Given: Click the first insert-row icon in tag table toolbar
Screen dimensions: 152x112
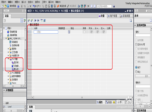Looking at the screenshot, I should pyautogui.click(x=29, y=21).
